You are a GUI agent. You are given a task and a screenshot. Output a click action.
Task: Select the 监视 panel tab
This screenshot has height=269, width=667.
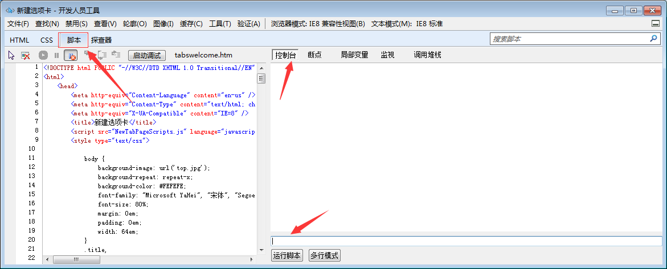(387, 55)
